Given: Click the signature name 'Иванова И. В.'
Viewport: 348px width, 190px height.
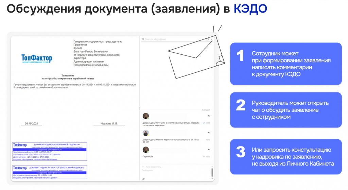Looking at the screenshot, I should [109, 123].
